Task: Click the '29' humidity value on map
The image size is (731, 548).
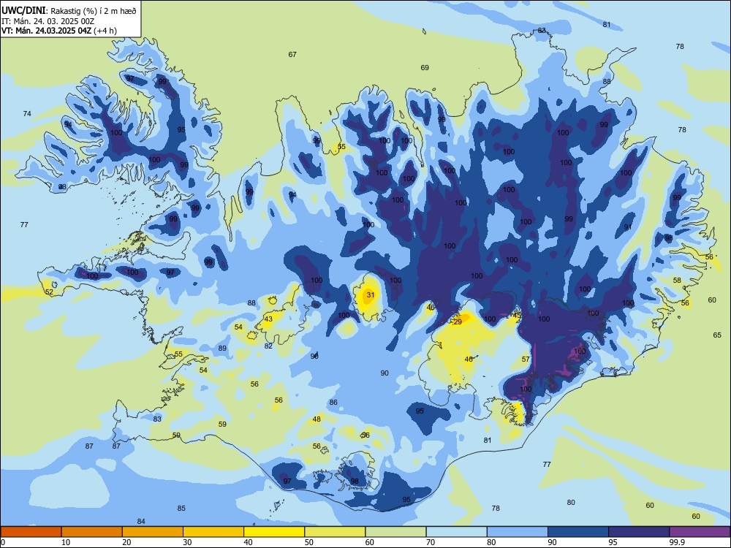Action: click(x=458, y=321)
